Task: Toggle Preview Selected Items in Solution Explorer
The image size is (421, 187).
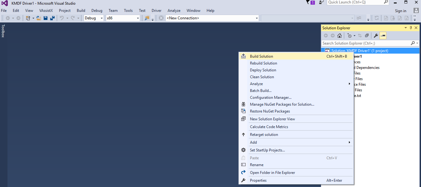Action: pyautogui.click(x=383, y=36)
